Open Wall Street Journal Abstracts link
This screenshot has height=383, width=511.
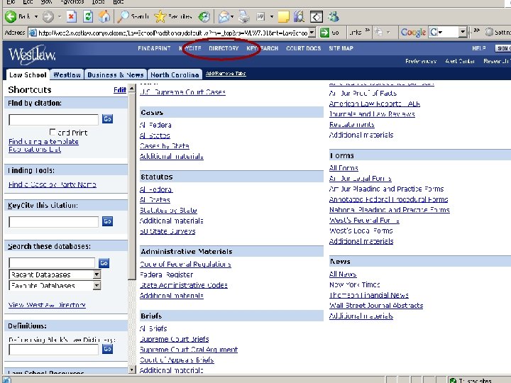(376, 306)
